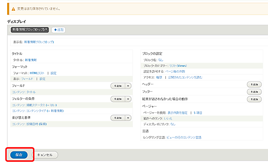The height and width of the screenshot is (164, 268).
Task: Expand dropdown arrow beside 並び替え基準 add button
Action: click(x=128, y=118)
